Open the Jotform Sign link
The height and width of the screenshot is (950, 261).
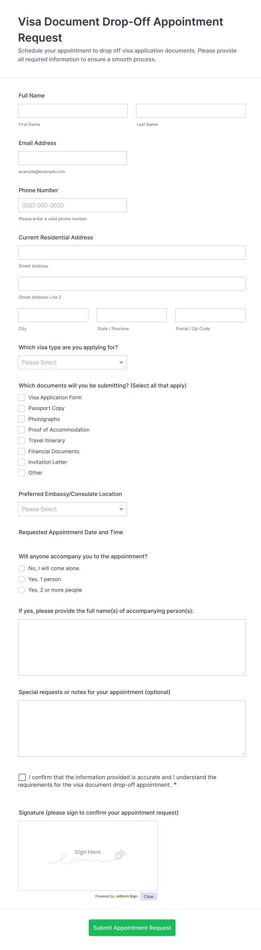coord(126,896)
